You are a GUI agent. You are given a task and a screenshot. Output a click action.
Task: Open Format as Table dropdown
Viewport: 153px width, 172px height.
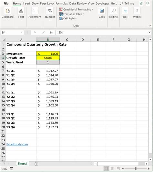point(72,14)
